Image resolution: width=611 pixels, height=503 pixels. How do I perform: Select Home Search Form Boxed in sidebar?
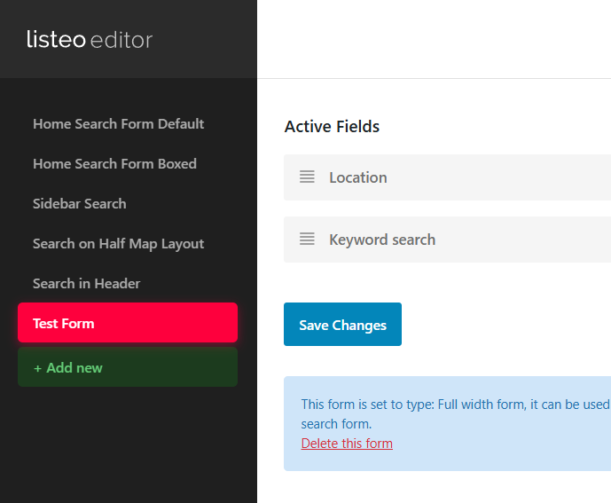point(114,164)
